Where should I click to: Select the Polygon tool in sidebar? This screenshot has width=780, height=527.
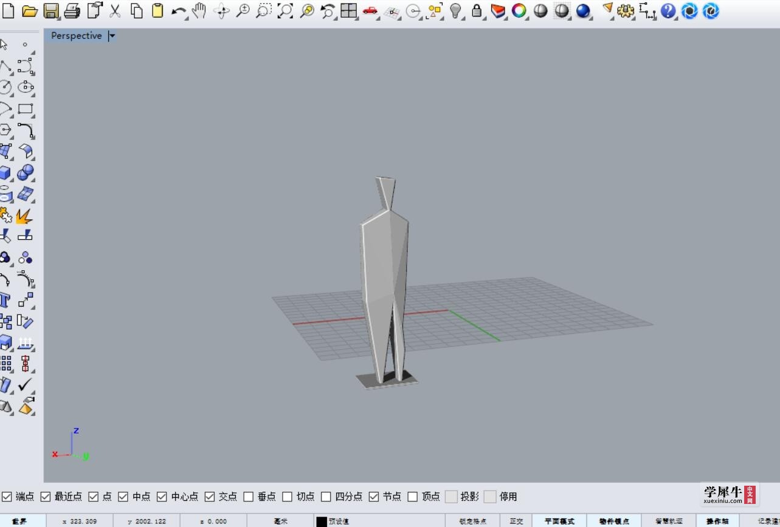coord(5,131)
